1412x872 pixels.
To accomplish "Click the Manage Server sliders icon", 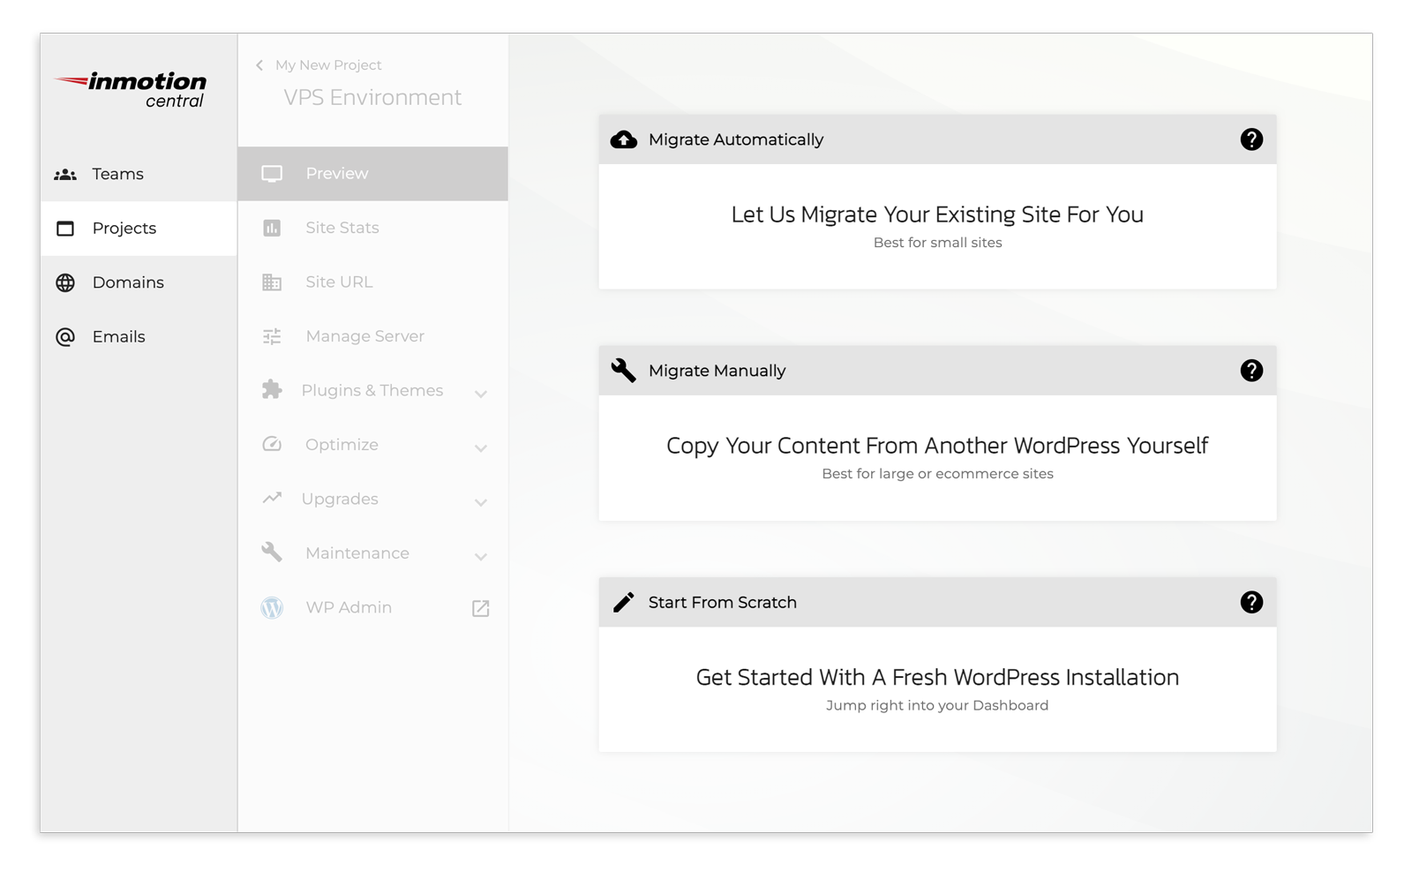I will tap(272, 336).
